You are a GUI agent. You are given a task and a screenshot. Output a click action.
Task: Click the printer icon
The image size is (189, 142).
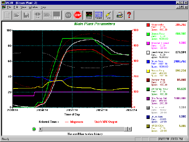(x=119, y=14)
